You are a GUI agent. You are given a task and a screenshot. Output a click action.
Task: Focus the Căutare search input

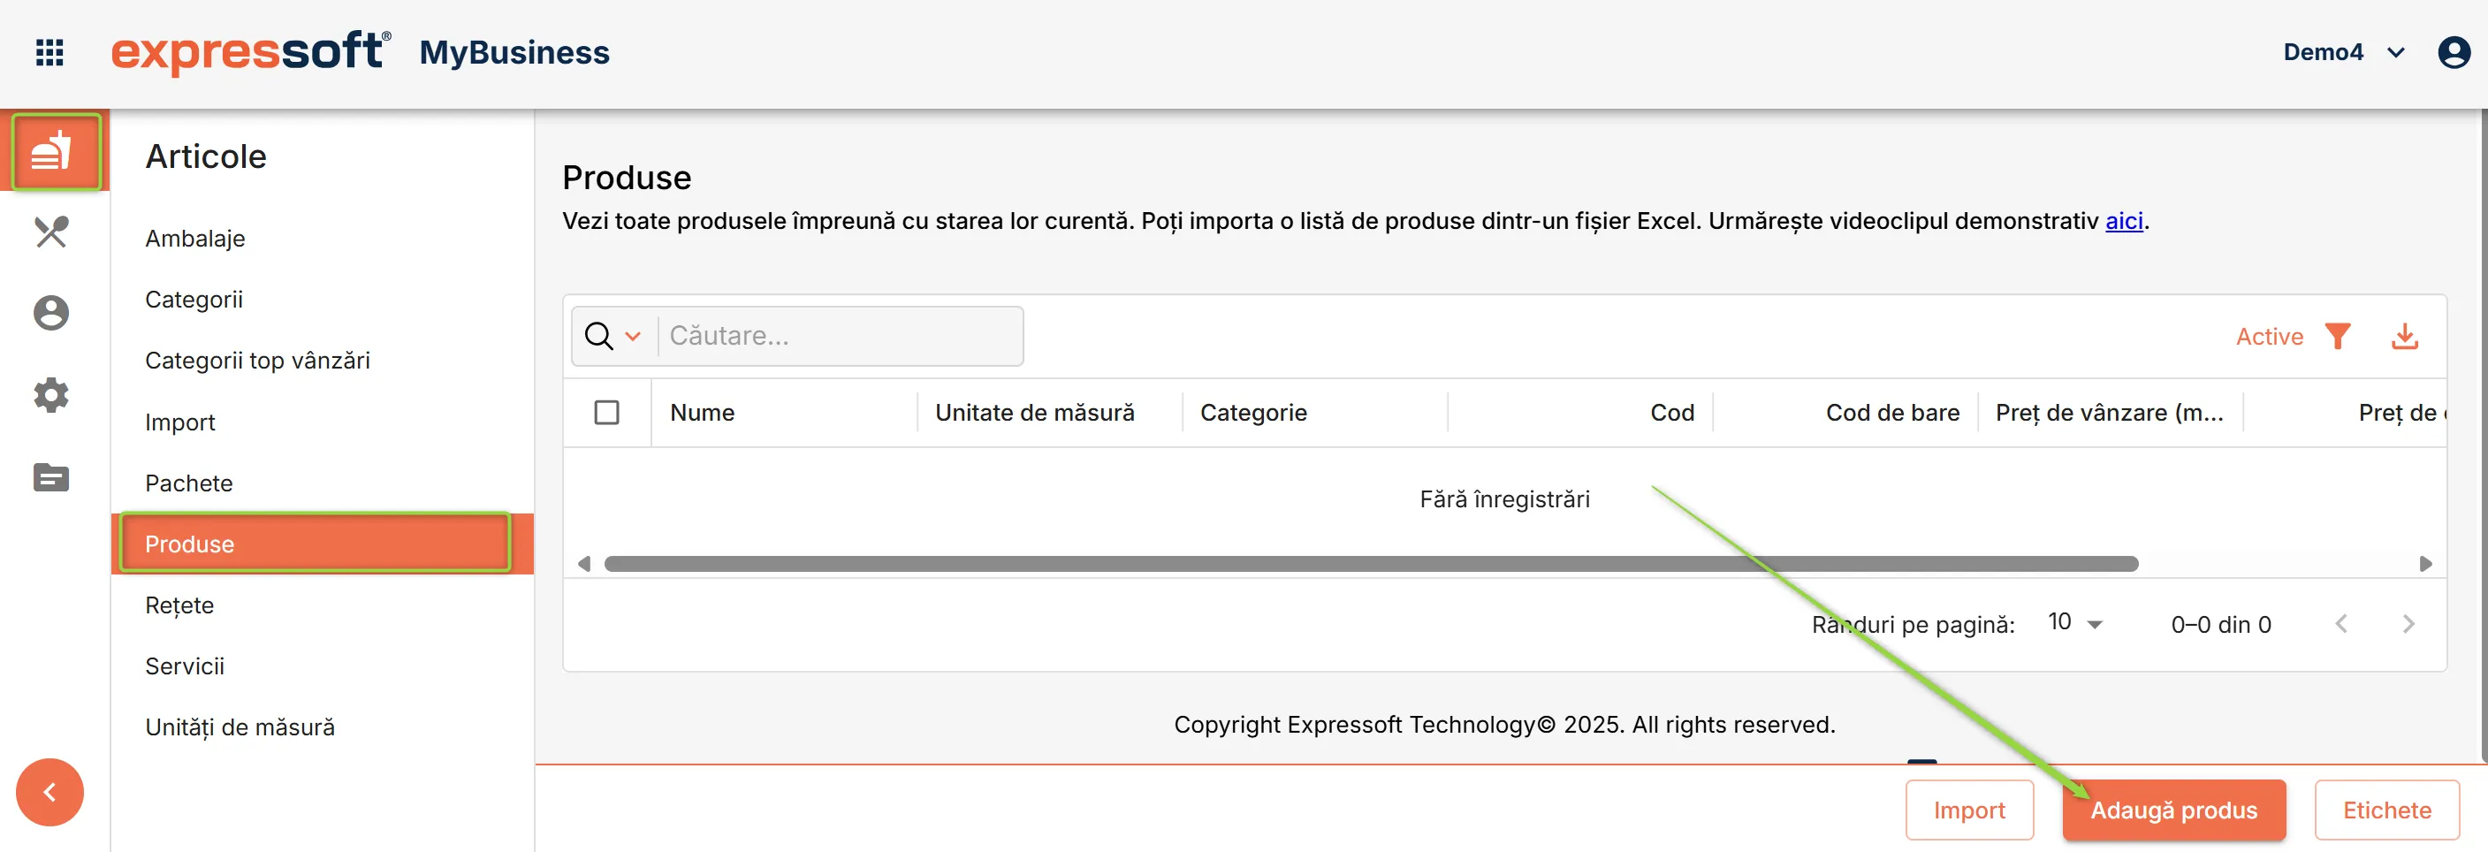(x=841, y=336)
